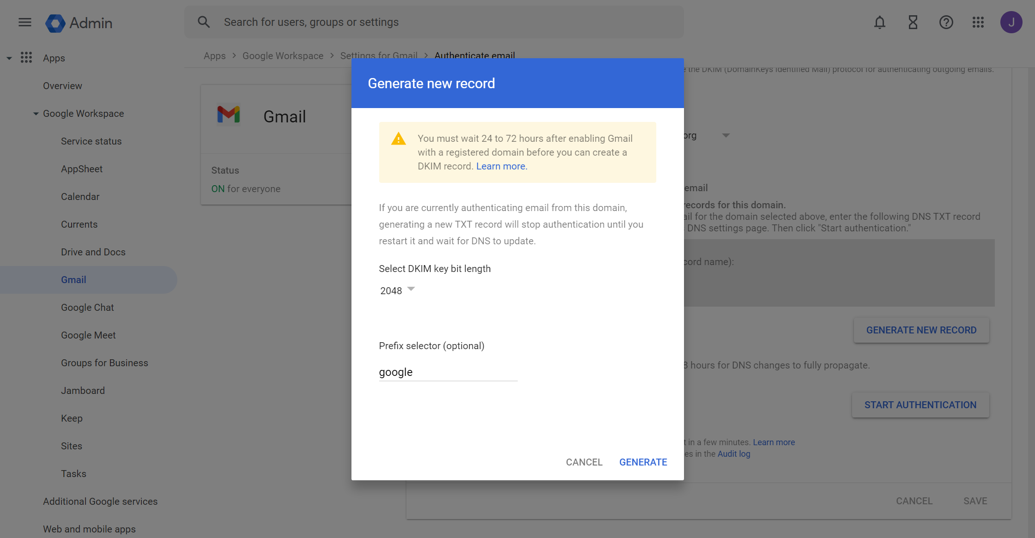Click the START AUTHENTICATION button
Screen dimensions: 1035x538
(920, 405)
